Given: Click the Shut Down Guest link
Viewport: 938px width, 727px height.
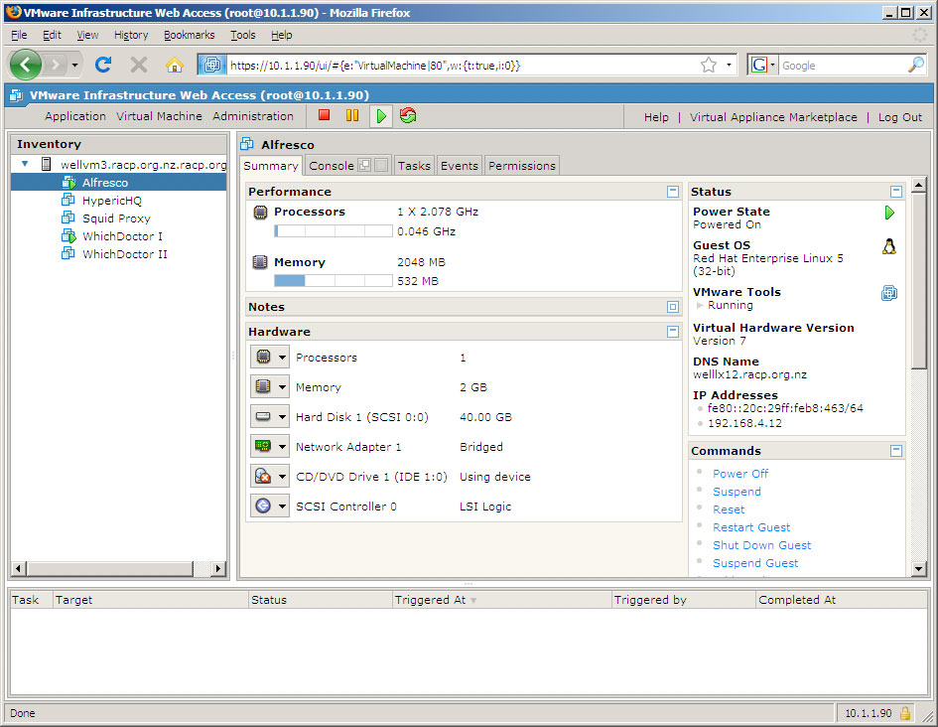Looking at the screenshot, I should click(761, 545).
